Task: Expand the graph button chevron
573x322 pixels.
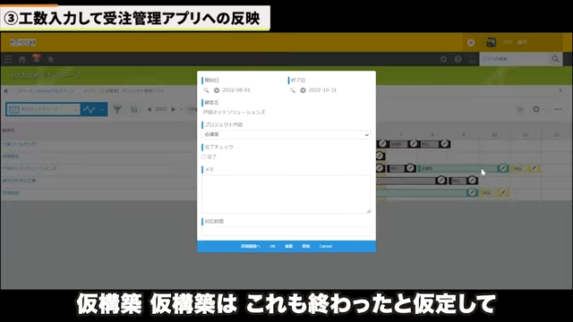Action: [102, 109]
